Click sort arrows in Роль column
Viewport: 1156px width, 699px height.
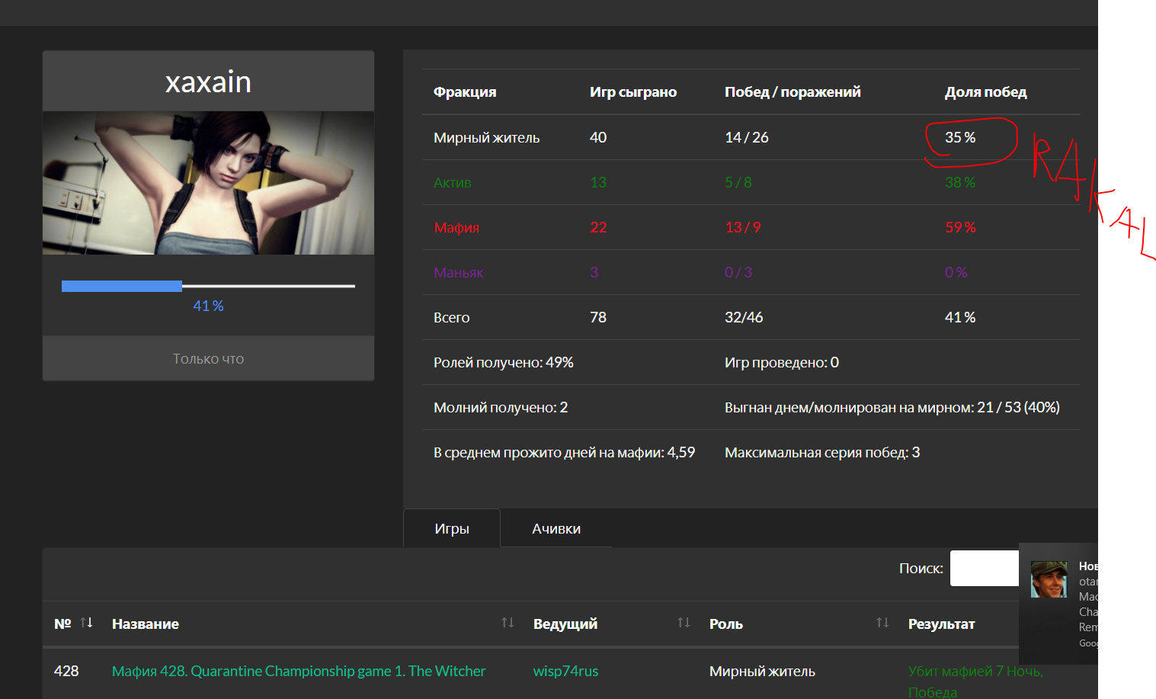point(882,623)
